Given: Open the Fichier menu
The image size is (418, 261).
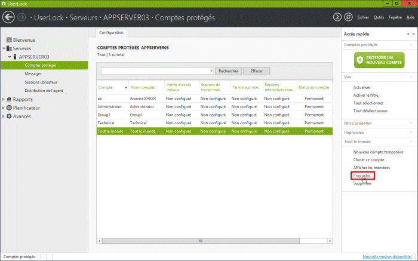Looking at the screenshot, I should (x=363, y=17).
